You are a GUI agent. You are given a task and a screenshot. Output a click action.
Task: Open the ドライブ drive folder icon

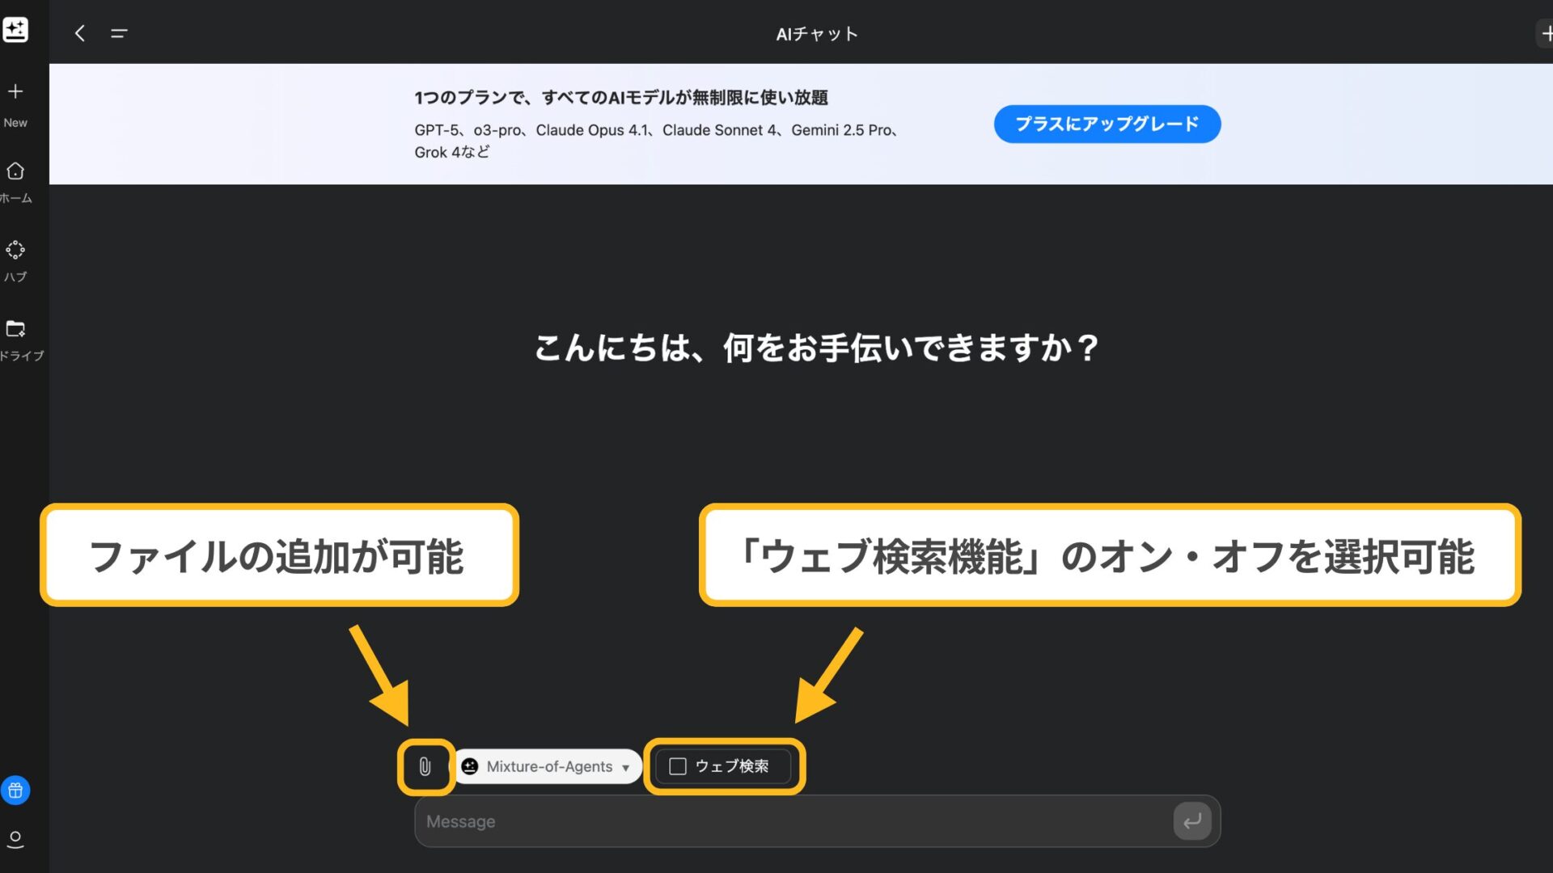point(15,329)
